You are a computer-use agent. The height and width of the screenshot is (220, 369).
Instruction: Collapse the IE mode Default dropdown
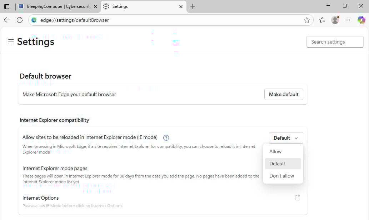point(286,138)
